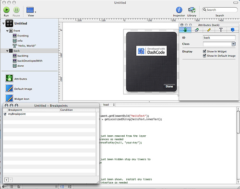Click the run log icon in bottom bar

[x=70, y=187]
